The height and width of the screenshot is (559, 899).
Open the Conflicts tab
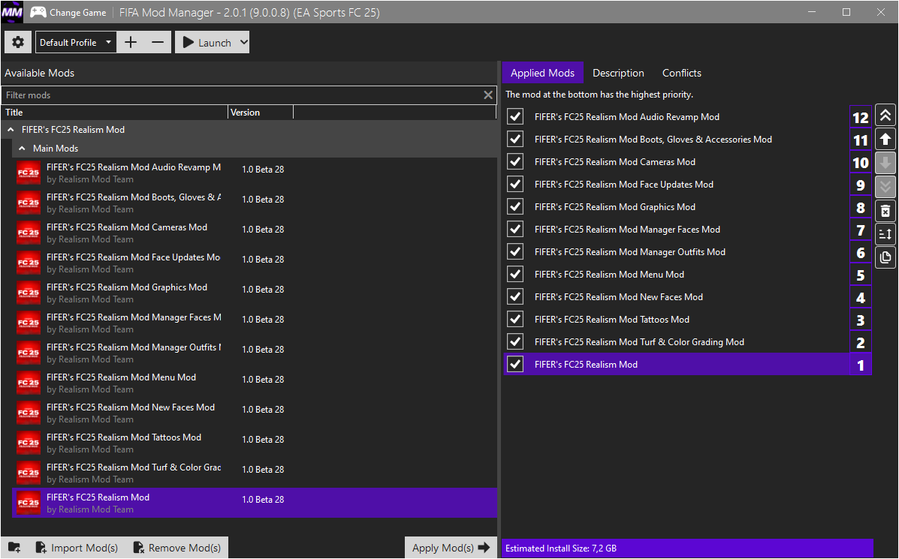(681, 73)
